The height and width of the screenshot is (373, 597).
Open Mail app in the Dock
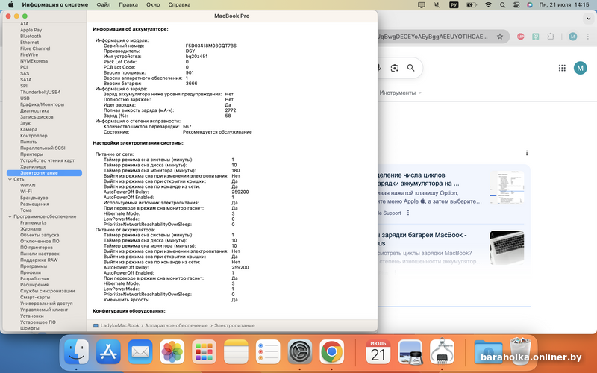(140, 351)
